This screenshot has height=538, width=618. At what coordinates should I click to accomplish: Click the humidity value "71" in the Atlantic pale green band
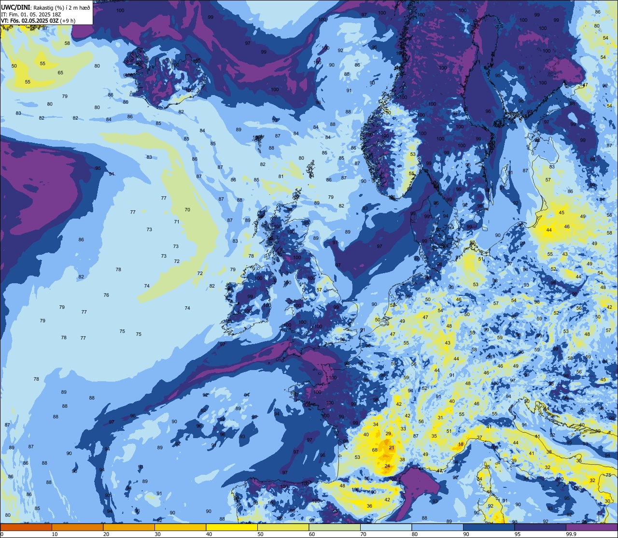click(177, 222)
